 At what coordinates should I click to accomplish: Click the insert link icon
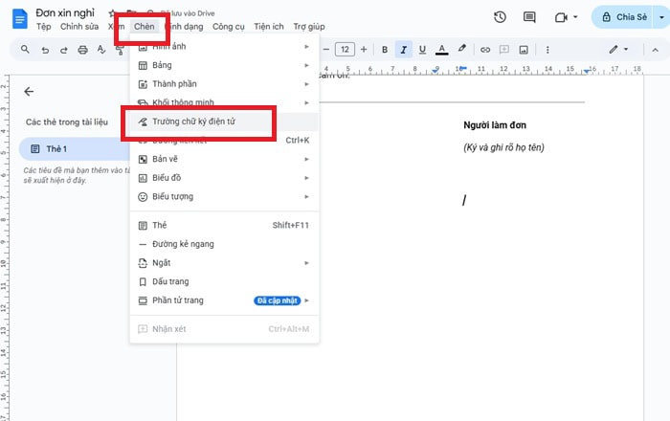[485, 50]
